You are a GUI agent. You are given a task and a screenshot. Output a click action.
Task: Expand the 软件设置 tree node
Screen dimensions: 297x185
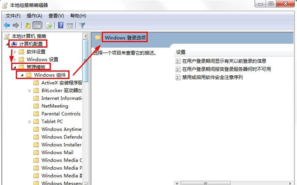pyautogui.click(x=15, y=52)
